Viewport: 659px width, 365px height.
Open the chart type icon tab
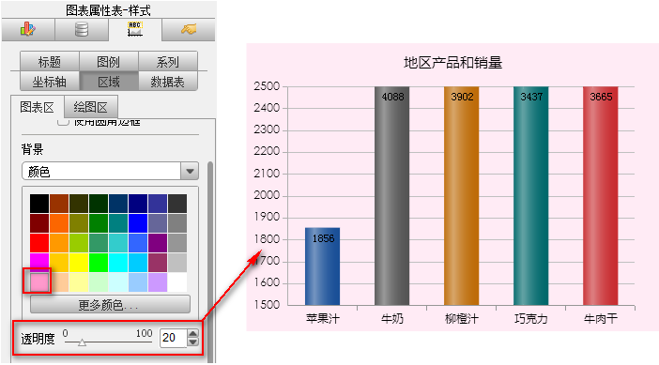(28, 29)
